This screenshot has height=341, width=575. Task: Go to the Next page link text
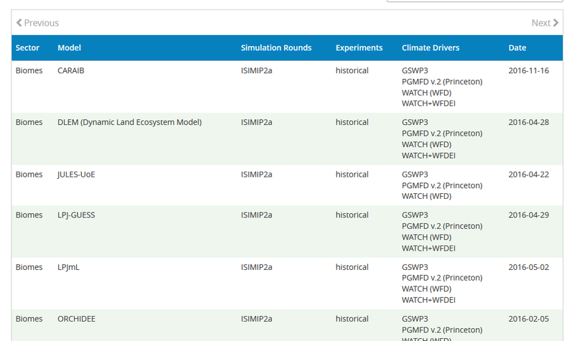(x=541, y=23)
